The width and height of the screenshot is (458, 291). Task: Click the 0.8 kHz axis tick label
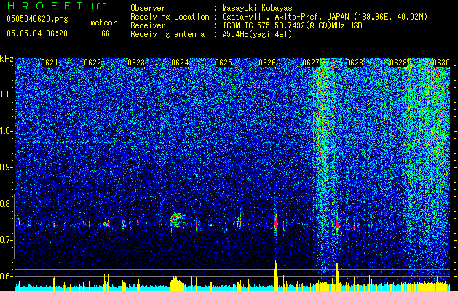(7, 204)
